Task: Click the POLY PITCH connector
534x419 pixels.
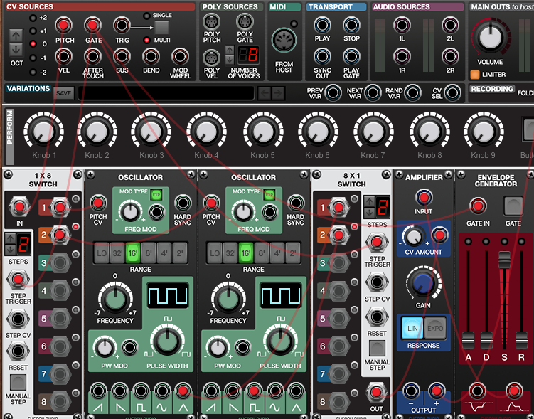Action: [x=211, y=22]
